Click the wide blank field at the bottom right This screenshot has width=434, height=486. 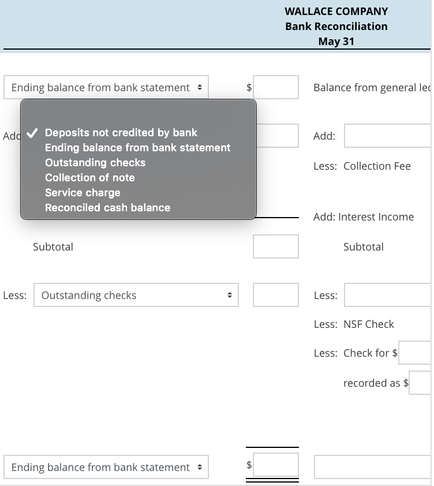coord(374,467)
